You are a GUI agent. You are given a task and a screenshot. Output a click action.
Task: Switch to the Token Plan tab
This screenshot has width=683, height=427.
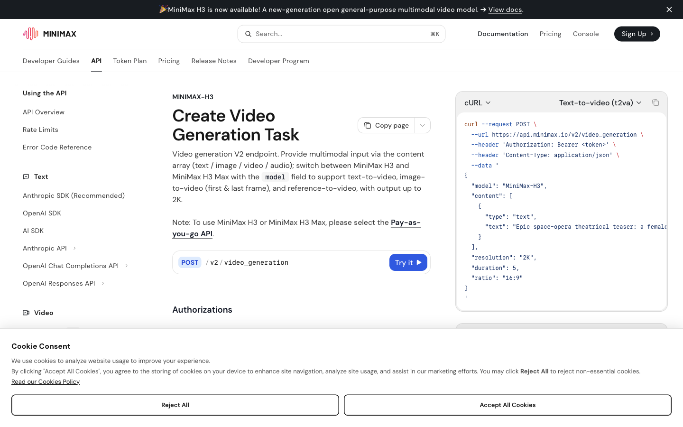[130, 61]
